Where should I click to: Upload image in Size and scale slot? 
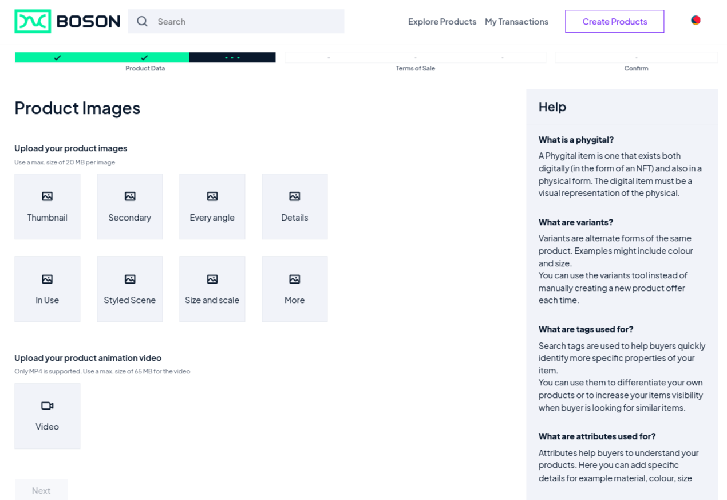pyautogui.click(x=212, y=289)
